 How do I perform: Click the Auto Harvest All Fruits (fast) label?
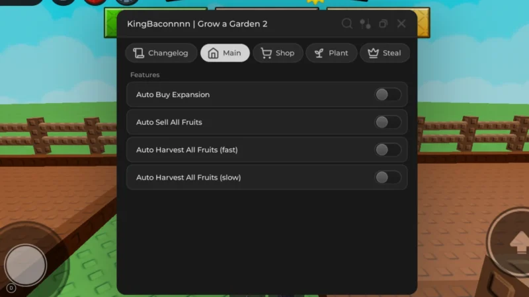(x=187, y=150)
